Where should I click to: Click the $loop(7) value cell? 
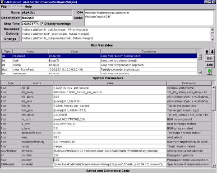click(74, 61)
